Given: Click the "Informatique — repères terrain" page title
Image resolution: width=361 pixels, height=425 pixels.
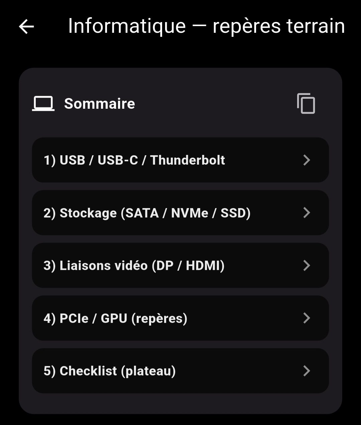Looking at the screenshot, I should click(206, 26).
